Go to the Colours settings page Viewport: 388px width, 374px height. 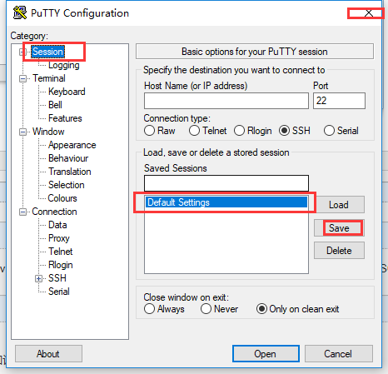point(62,198)
